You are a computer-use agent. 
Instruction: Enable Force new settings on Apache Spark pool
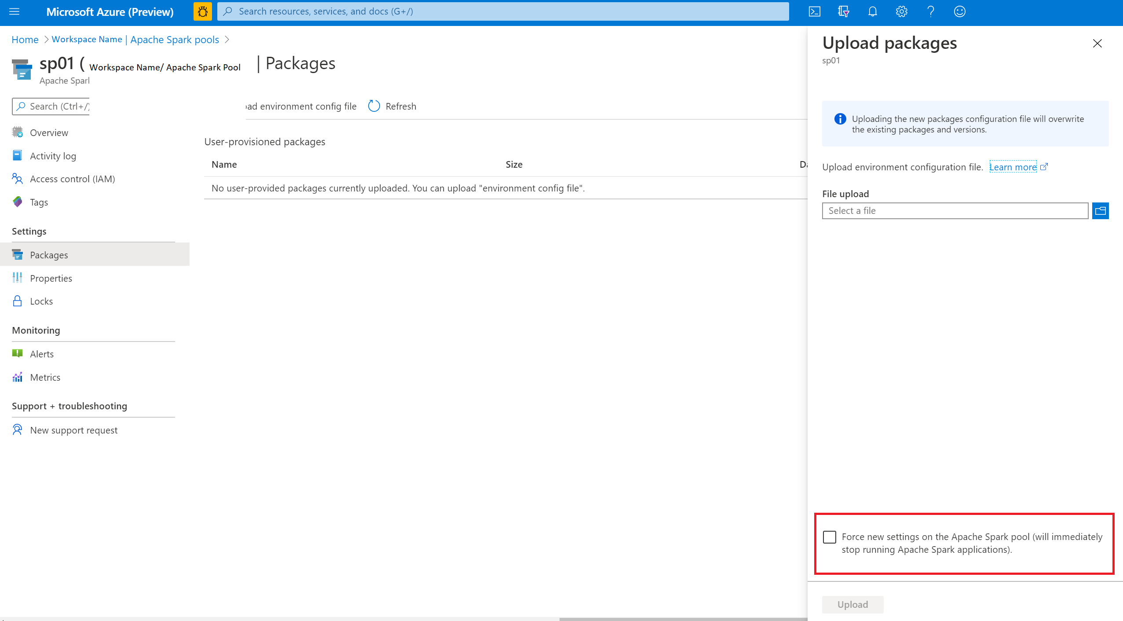pos(830,538)
